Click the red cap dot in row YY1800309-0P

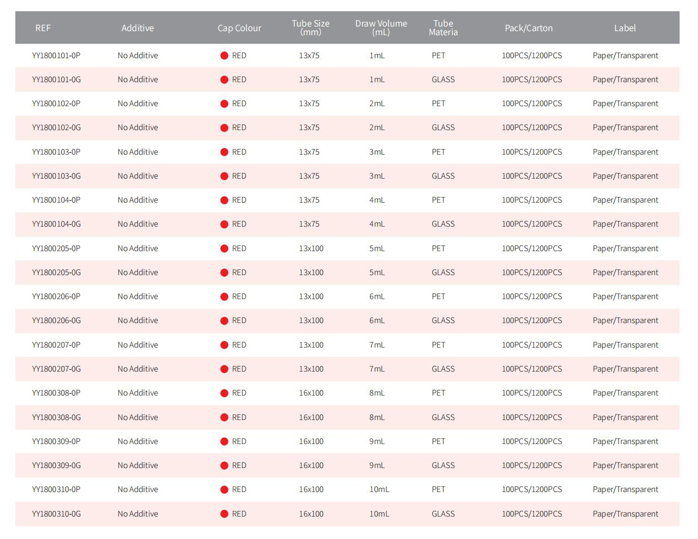tap(224, 442)
